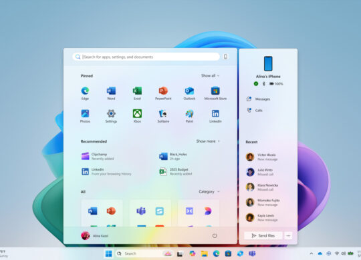Open the pinned Edge app
The height and width of the screenshot is (260, 361).
[x=85, y=93]
